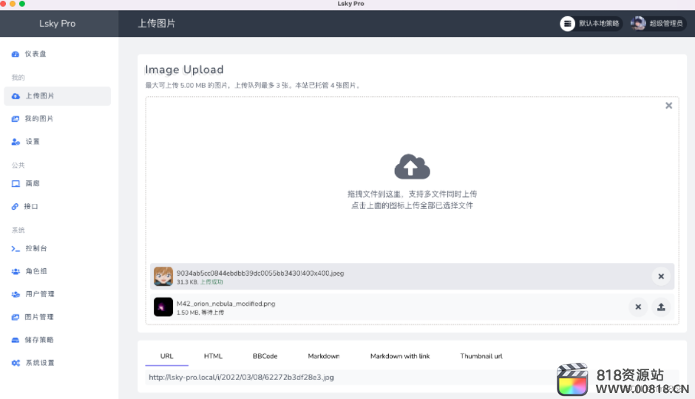
Task: Open the 默认本地策略 strategy selector
Action: [x=591, y=24]
